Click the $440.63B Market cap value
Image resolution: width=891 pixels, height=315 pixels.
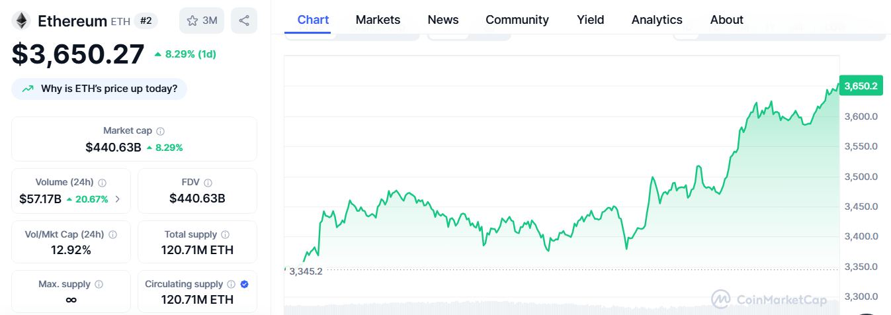[113, 147]
